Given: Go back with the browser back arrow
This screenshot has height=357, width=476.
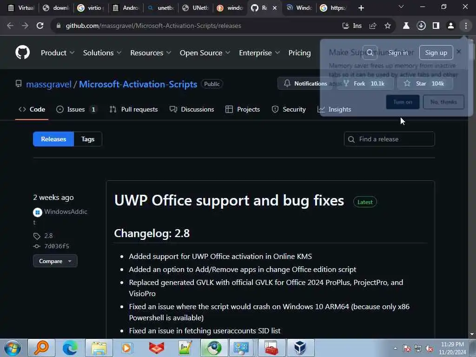Looking at the screenshot, I should pyautogui.click(x=10, y=26).
